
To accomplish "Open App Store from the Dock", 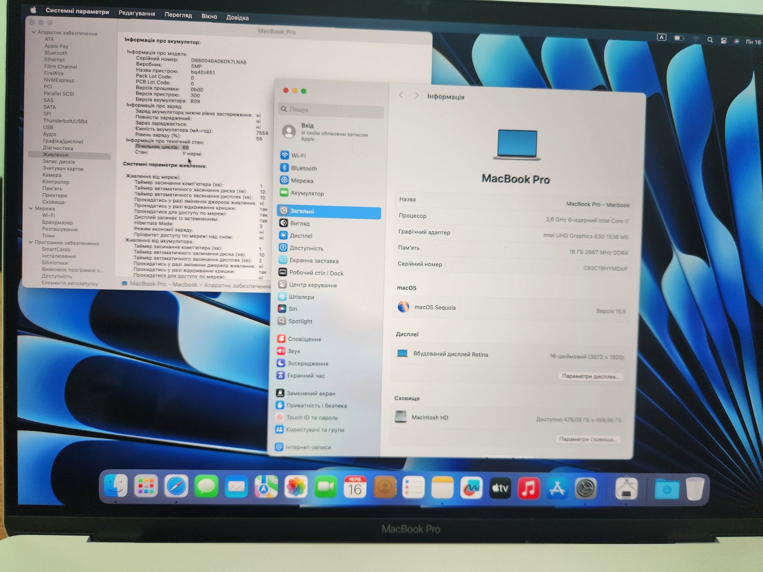I will pyautogui.click(x=557, y=488).
